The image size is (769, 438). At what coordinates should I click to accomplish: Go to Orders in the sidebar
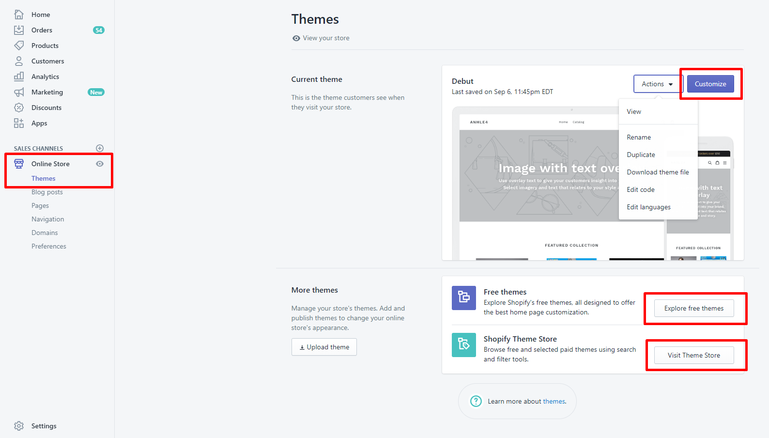tap(42, 30)
